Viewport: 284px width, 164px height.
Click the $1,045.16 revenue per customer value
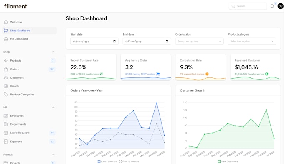coord(246,67)
